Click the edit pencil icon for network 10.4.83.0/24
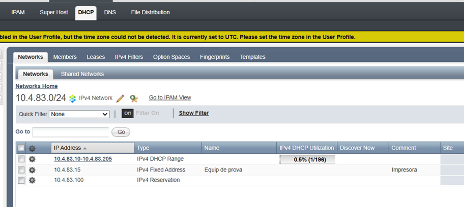 click(x=121, y=98)
